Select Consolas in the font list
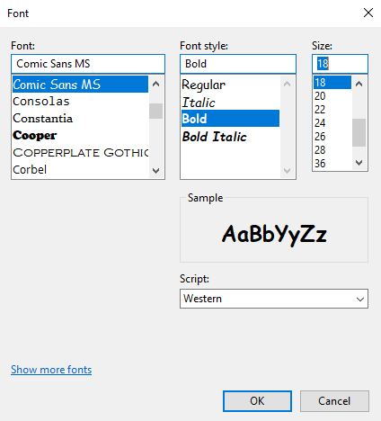The height and width of the screenshot is (421, 381). click(x=80, y=102)
